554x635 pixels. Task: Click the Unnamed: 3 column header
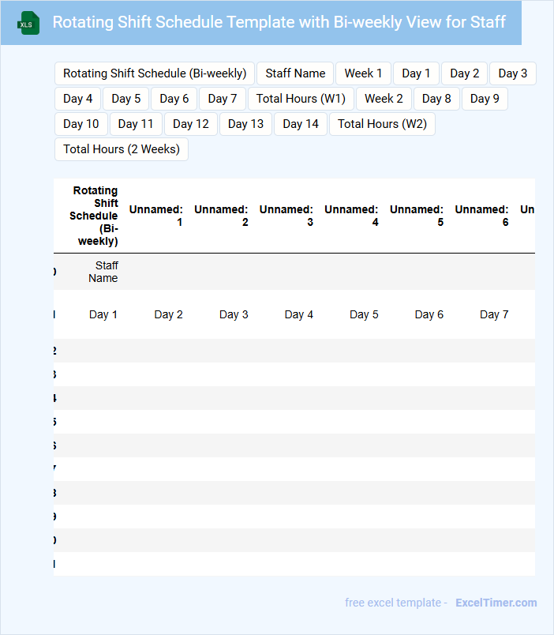[x=286, y=216]
